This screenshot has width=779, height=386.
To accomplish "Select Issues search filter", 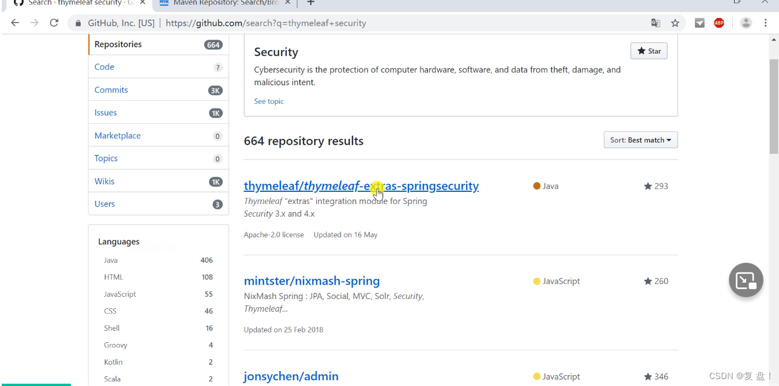I will pyautogui.click(x=158, y=113).
